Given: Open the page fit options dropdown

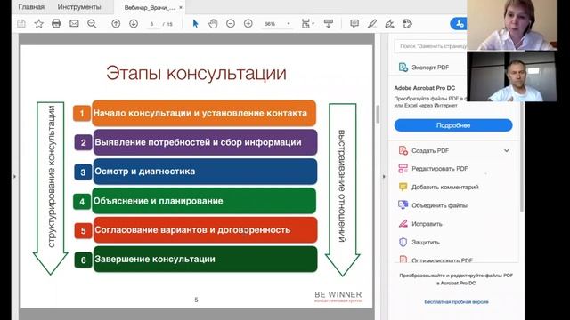Looking at the screenshot, I should coord(307,24).
